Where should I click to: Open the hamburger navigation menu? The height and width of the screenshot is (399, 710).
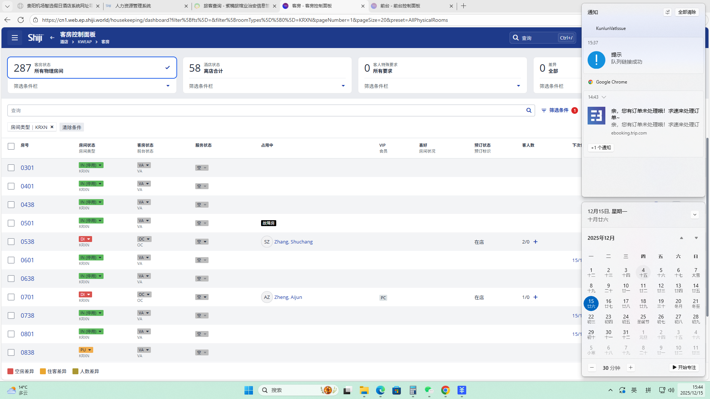pos(15,38)
